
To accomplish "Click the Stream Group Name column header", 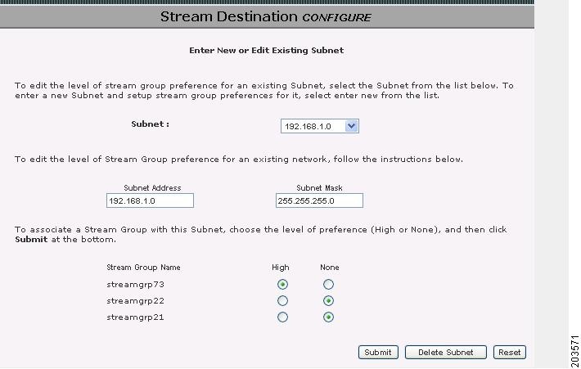I will 143,268.
